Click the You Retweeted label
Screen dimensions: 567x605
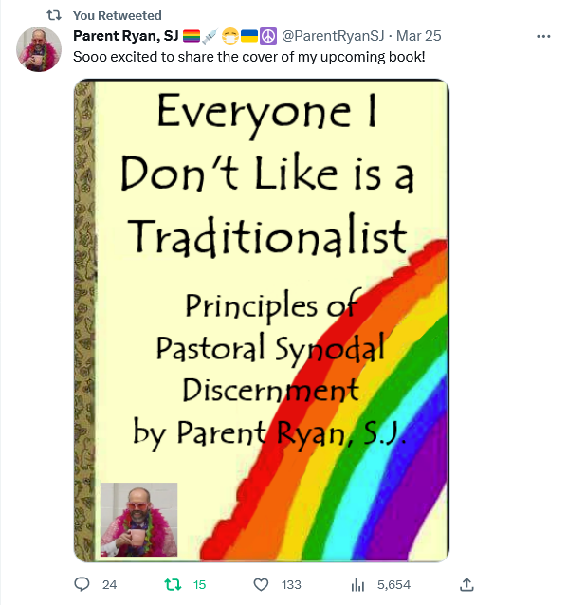tap(118, 15)
